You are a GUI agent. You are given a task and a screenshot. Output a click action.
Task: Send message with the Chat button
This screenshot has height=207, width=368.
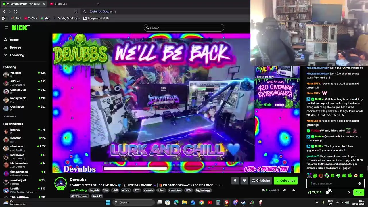[359, 193]
